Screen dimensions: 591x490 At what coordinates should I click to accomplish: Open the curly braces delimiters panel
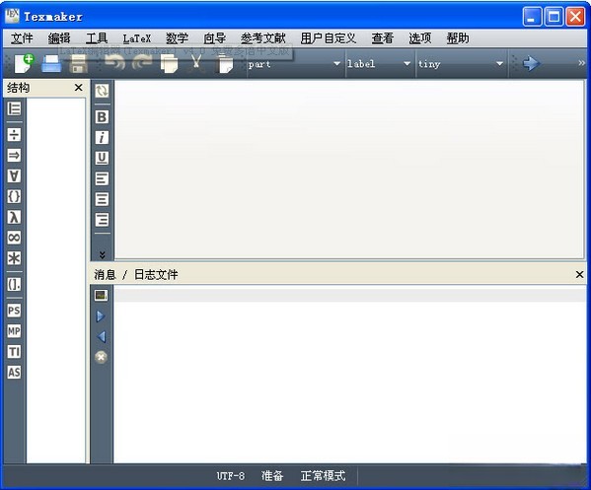14,196
